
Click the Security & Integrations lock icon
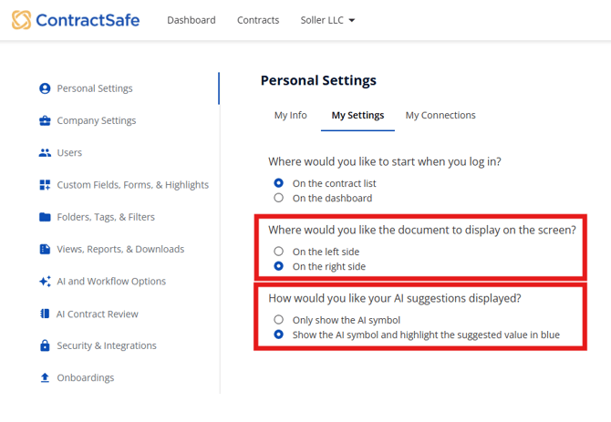(45, 345)
